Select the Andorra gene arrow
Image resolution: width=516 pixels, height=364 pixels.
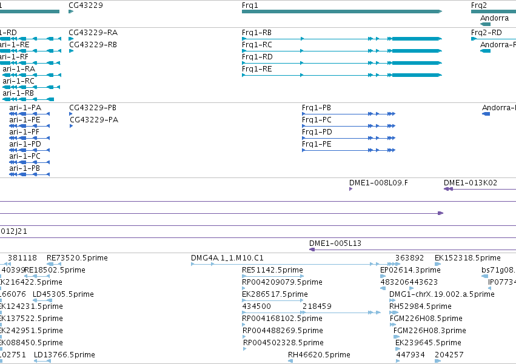486,24
